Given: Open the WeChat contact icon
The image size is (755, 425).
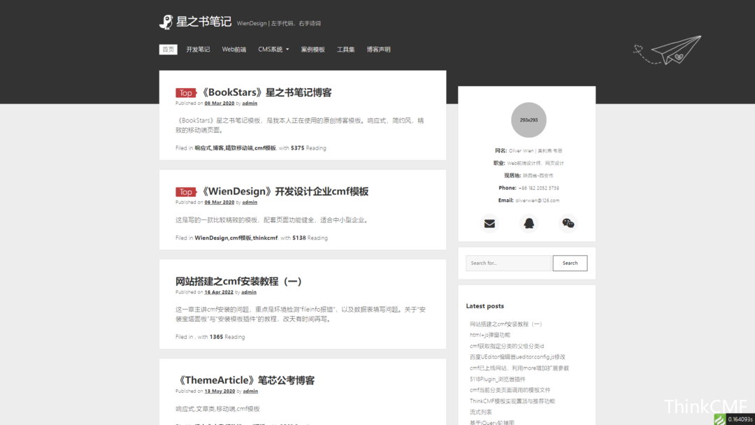Looking at the screenshot, I should 568,223.
